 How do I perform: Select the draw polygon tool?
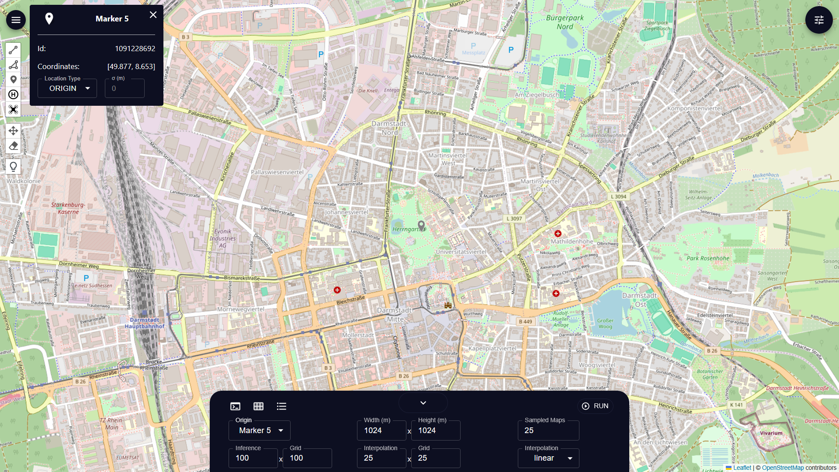pyautogui.click(x=13, y=65)
